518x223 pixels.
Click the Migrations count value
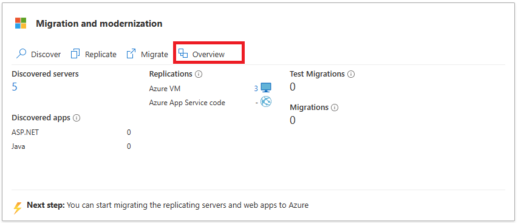pyautogui.click(x=293, y=120)
